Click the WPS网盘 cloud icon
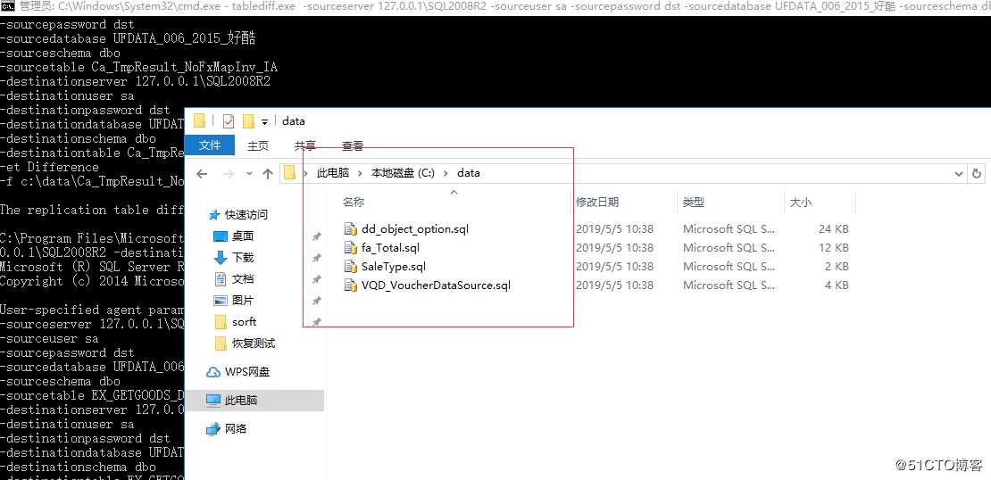 (213, 373)
